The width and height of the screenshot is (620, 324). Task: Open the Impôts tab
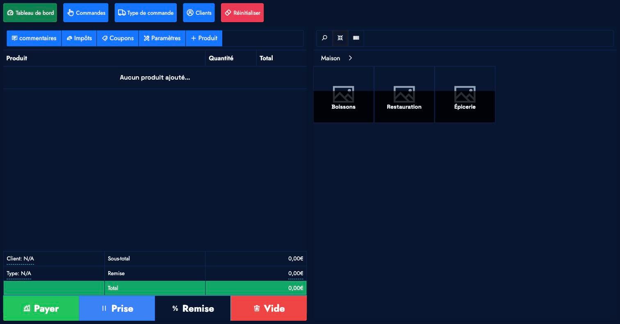(x=79, y=38)
